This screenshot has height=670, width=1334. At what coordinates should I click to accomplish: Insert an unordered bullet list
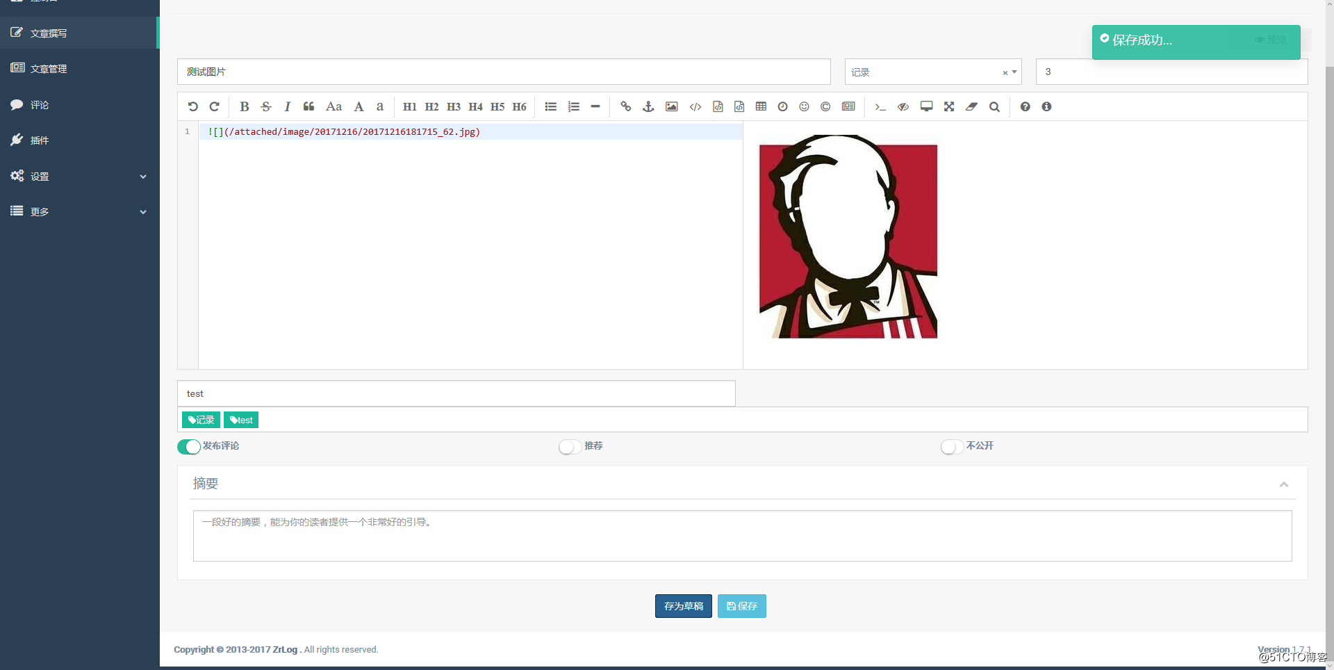[x=551, y=106]
